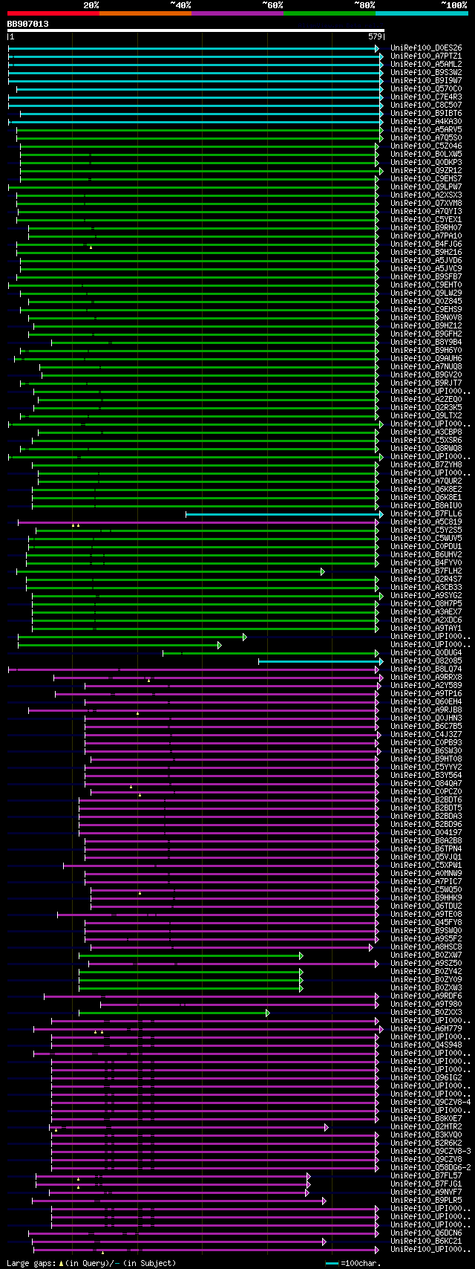Click the green 80% identity legend segment
The image size is (475, 1269).
coord(330,13)
